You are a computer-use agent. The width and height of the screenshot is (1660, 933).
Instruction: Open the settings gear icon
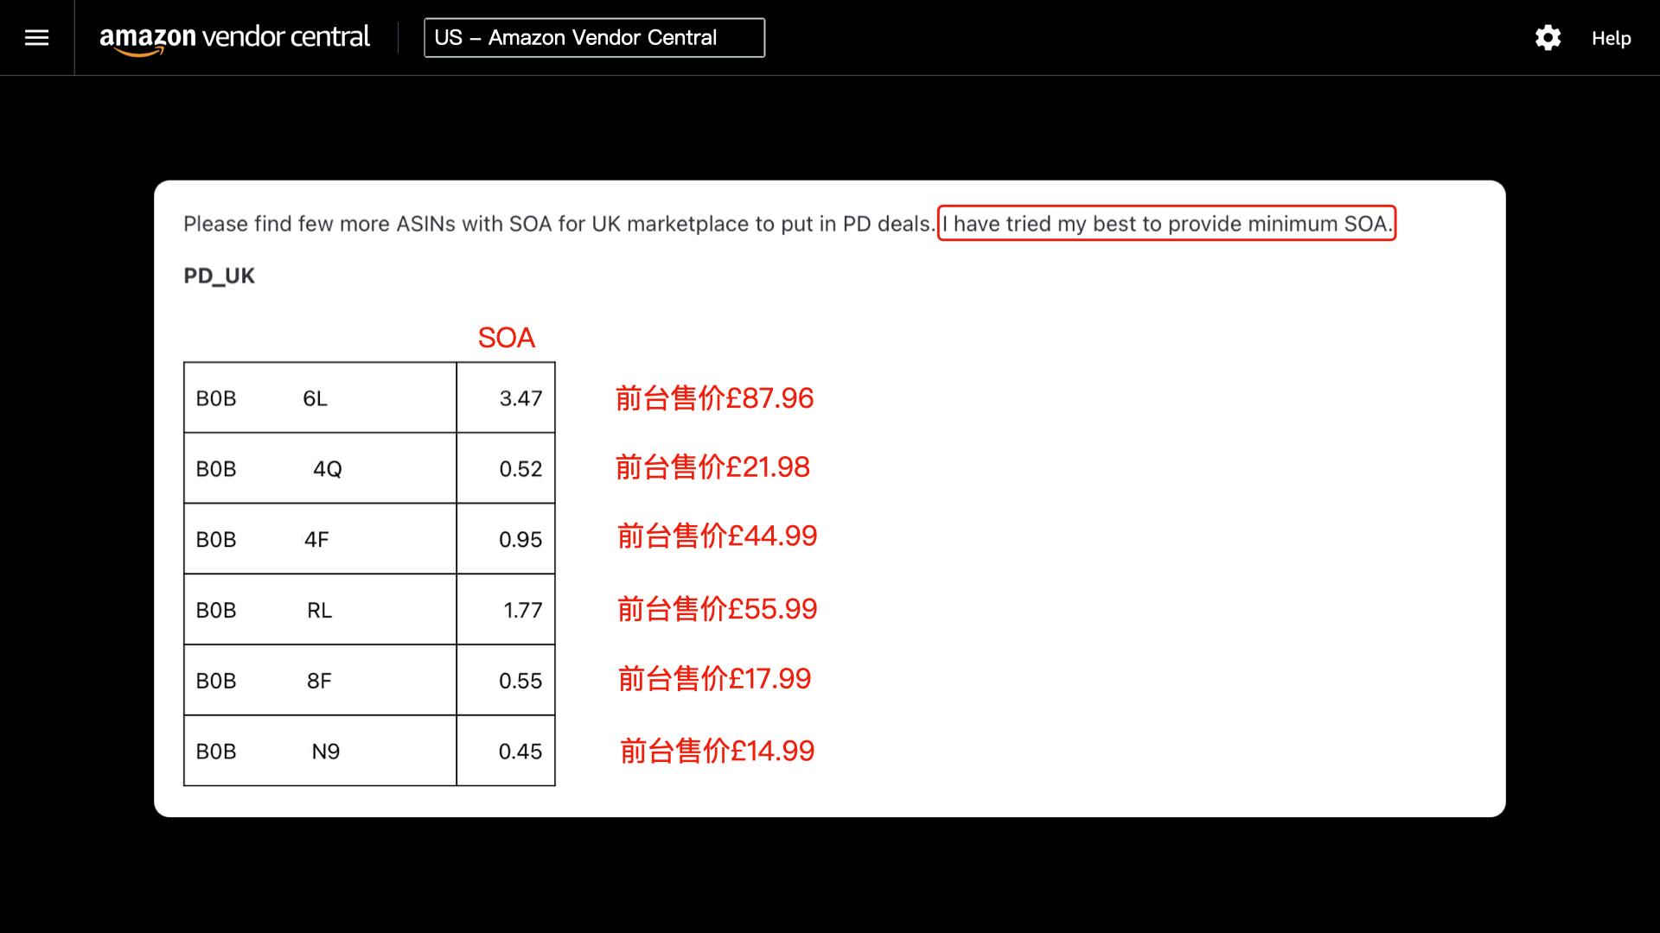point(1548,38)
